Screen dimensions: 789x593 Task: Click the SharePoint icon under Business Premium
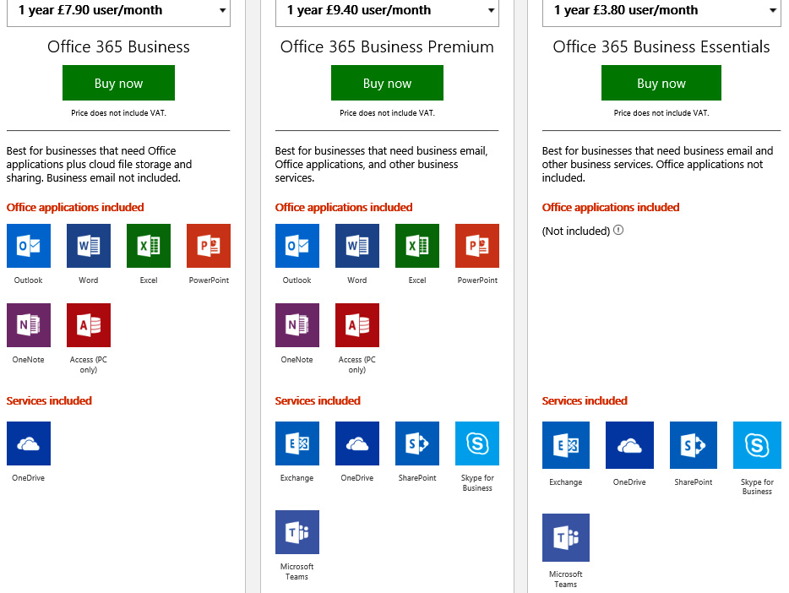tap(417, 443)
